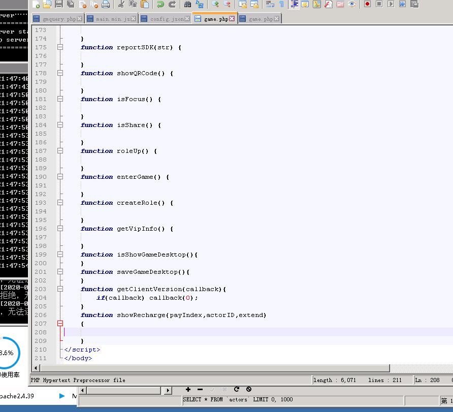Click the stop circle-slash button below
453x412 pixels.
249,389
